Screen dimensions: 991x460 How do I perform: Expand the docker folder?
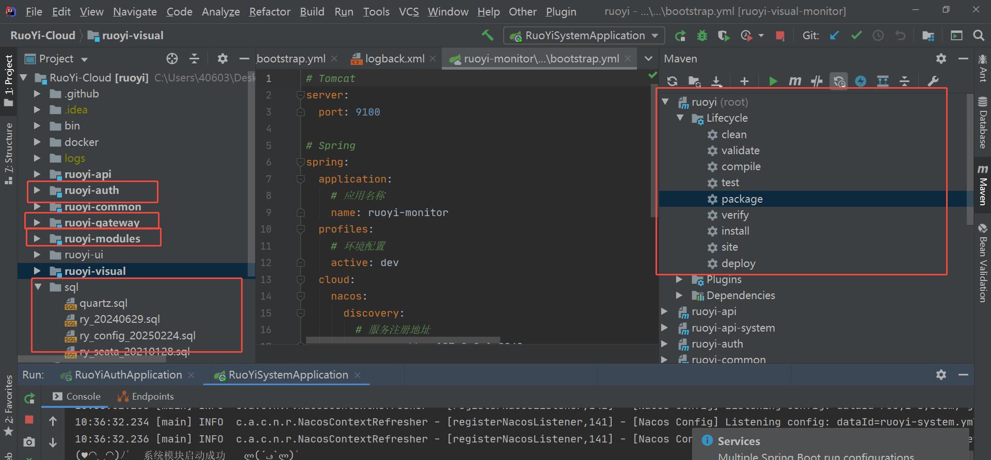click(37, 142)
